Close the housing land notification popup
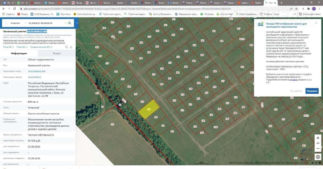This screenshot has height=169, width=323. tap(316, 23)
